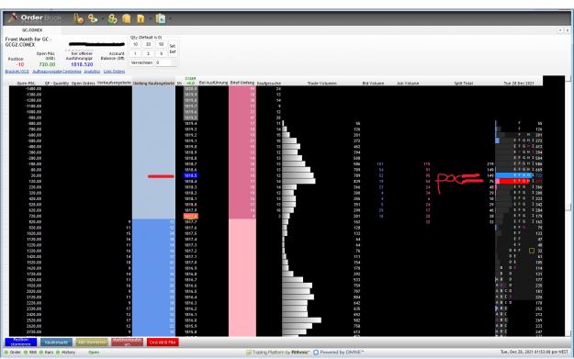574x359 pixels.
Task: Open dropdown arrow after linked-circles icon
Action: [103, 18]
